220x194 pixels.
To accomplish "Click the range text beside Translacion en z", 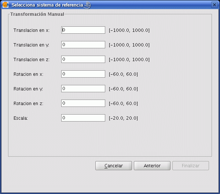I will [x=129, y=60].
